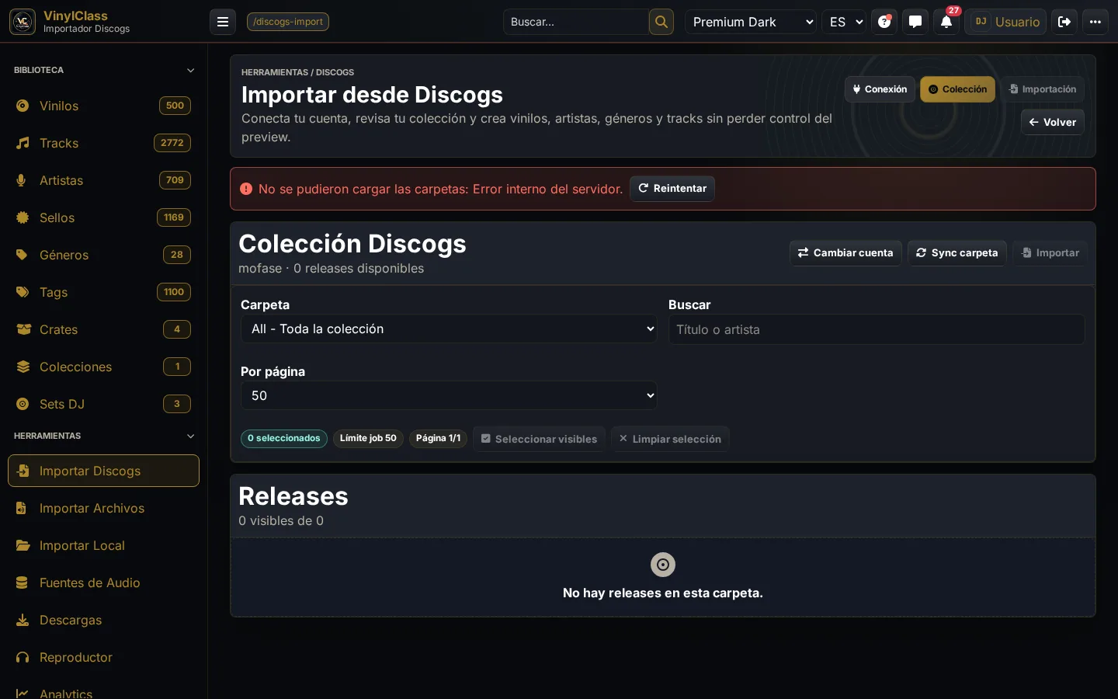Open Tags section
Image resolution: width=1118 pixels, height=699 pixels.
click(x=103, y=292)
